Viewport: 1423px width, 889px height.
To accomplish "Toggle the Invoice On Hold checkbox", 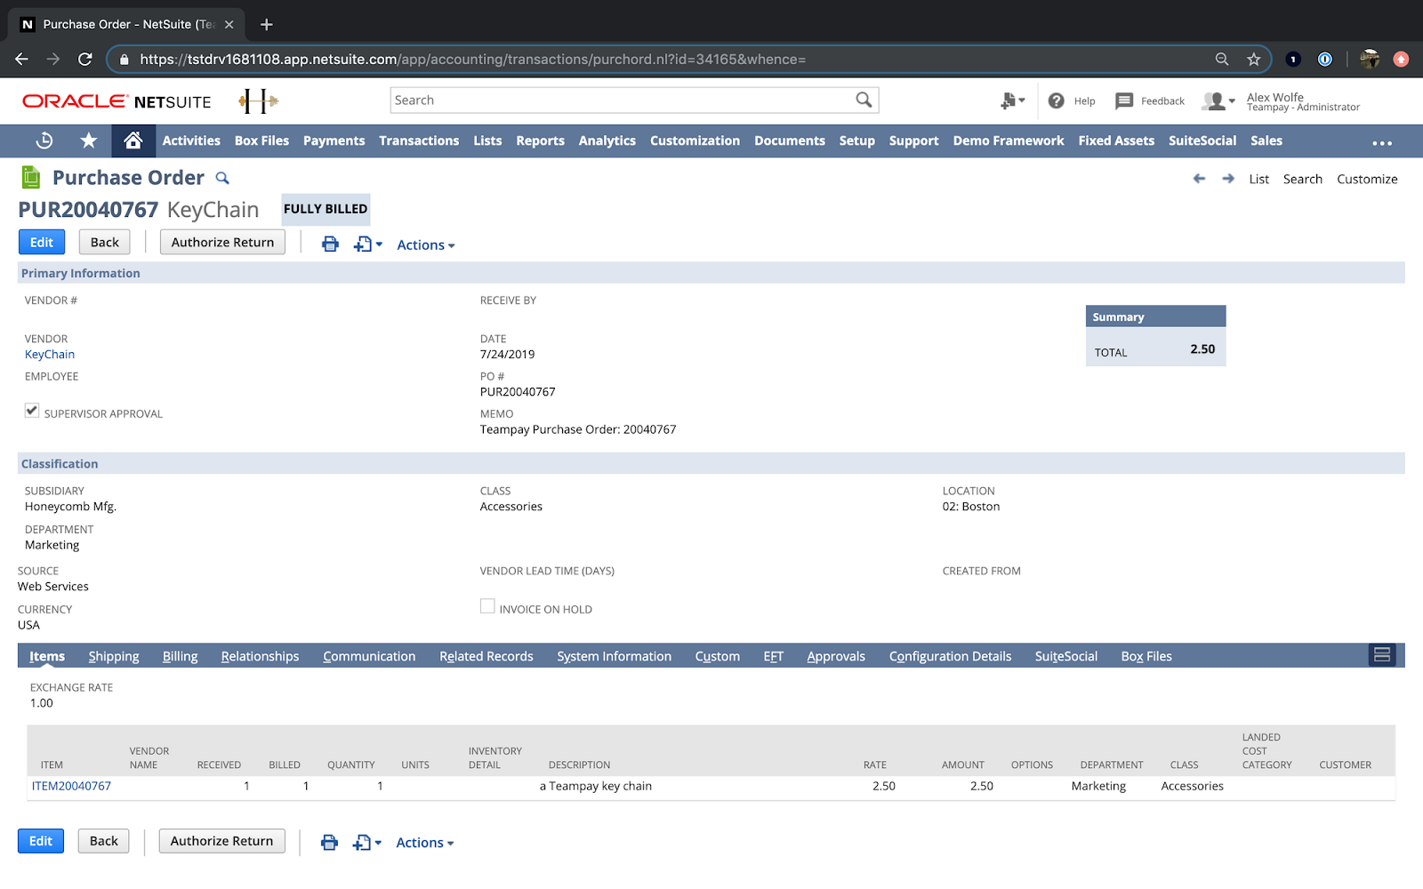I will 487,606.
